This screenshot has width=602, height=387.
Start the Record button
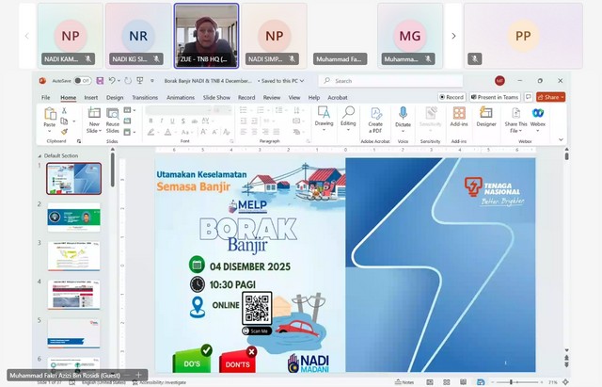[451, 97]
